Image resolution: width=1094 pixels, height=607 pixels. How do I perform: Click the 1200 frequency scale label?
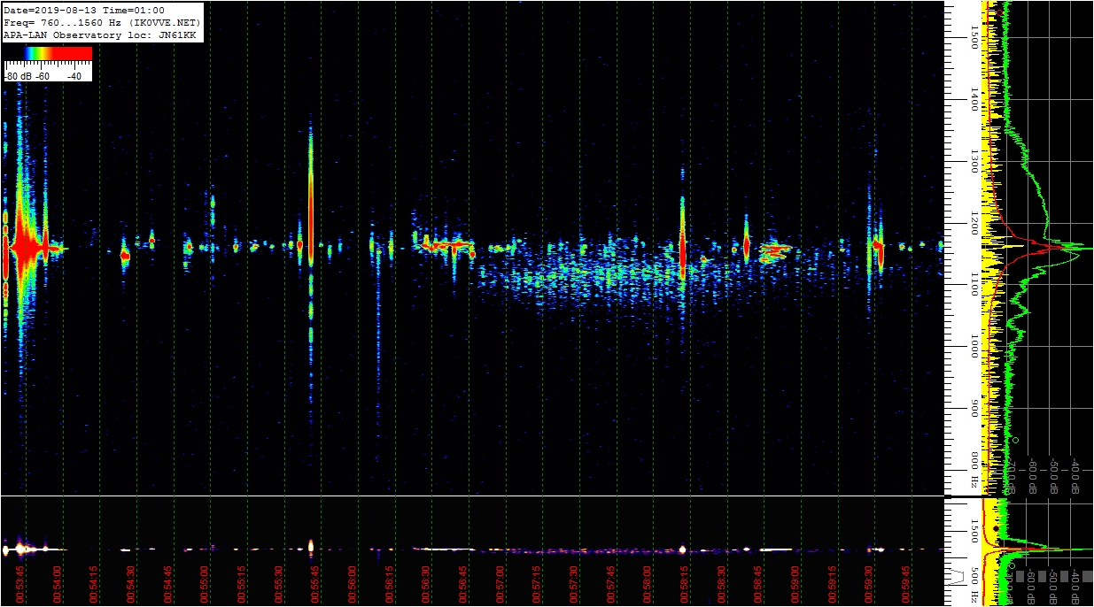point(974,223)
